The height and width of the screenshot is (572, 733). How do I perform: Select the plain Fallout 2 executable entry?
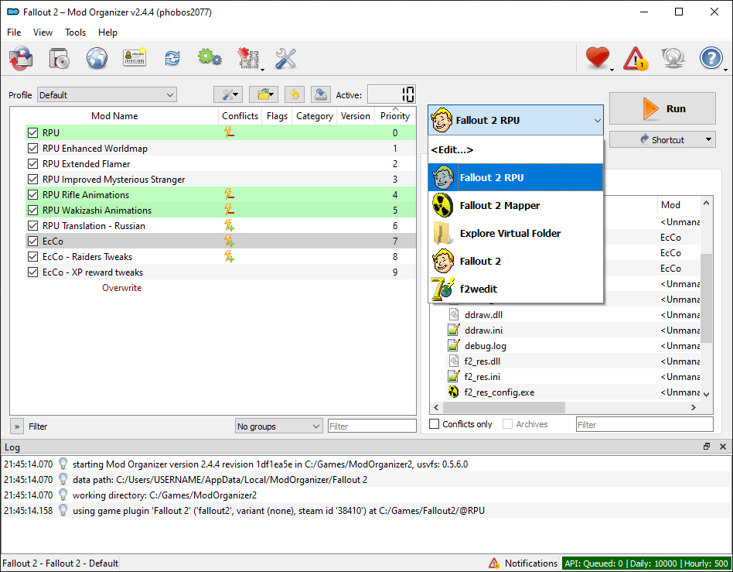pyautogui.click(x=516, y=261)
